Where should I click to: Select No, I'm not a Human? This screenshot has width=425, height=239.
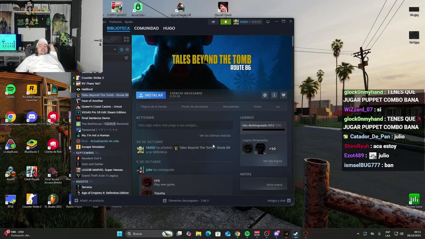pos(95,135)
